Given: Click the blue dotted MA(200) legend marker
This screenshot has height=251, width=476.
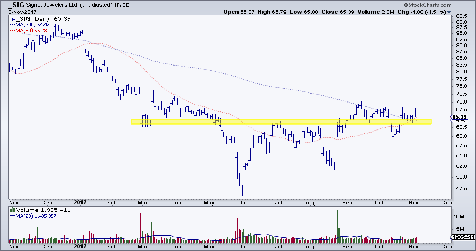Looking at the screenshot, I should point(12,24).
